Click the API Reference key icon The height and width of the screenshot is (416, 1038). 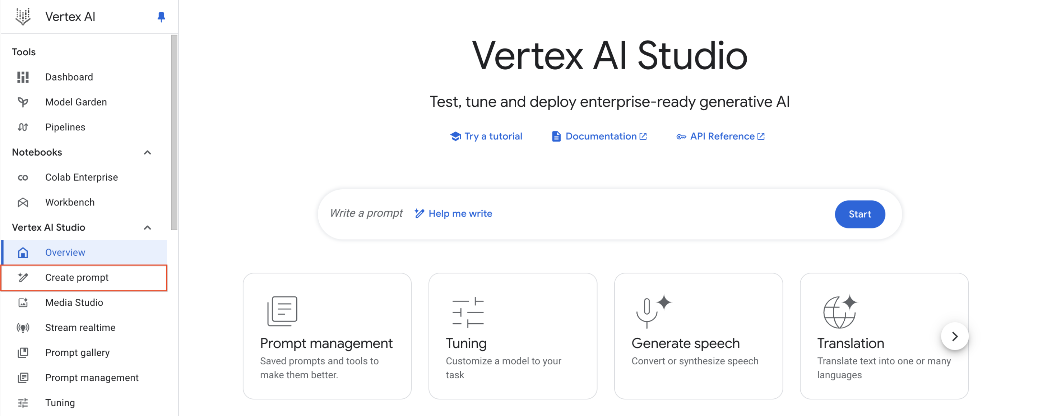point(681,137)
